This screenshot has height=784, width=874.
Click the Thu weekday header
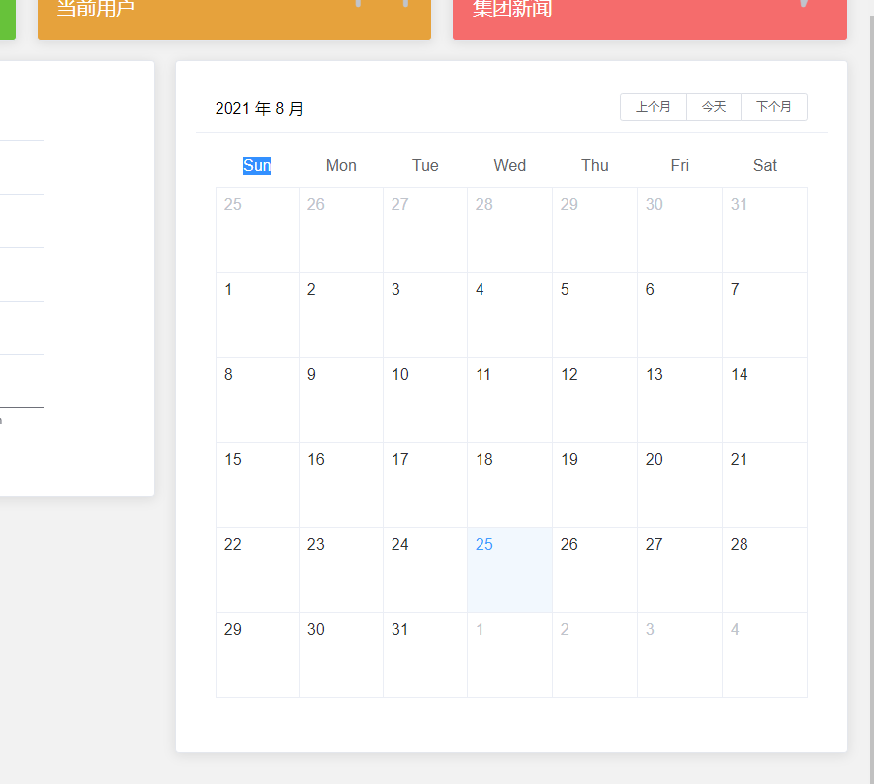595,165
